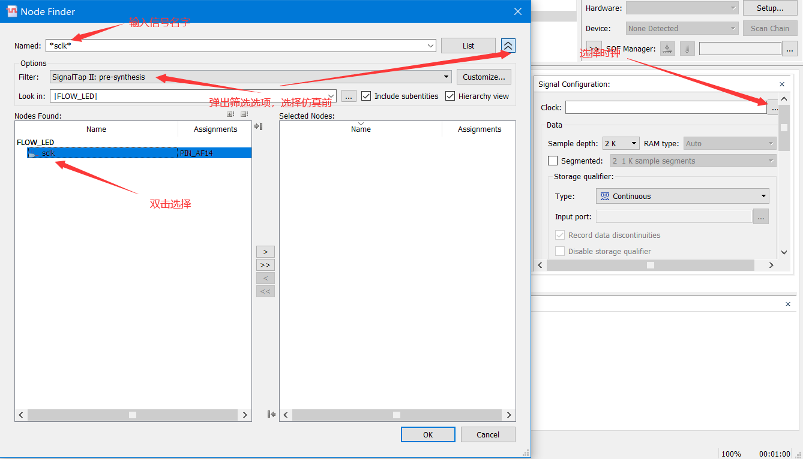Open the Hardware dropdown
Screen dimensions: 803x459
click(x=682, y=8)
